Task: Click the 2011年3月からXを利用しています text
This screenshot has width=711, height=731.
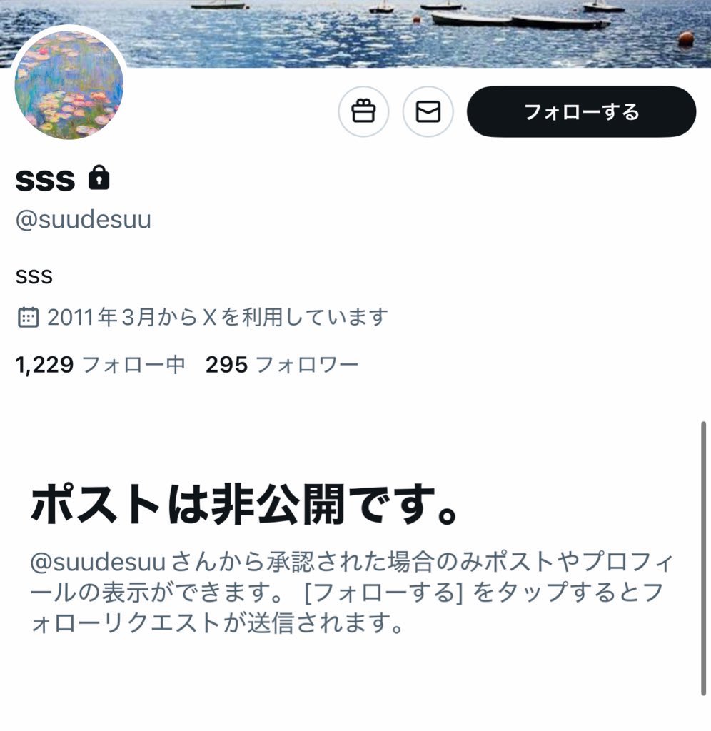Action: [217, 318]
